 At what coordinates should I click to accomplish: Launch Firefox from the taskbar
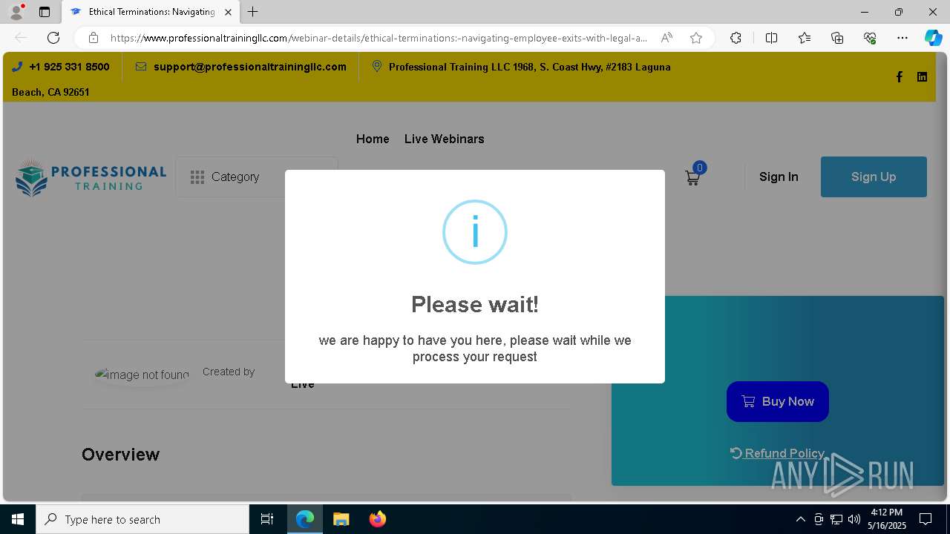377,519
